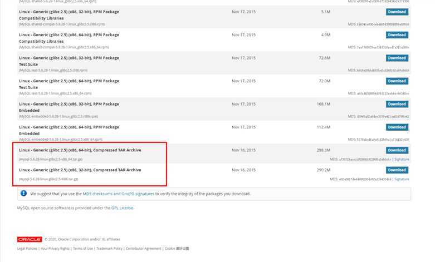Download the 32-bit Compressed TAR Archive (290.2M)
This screenshot has height=262, width=435.
click(x=397, y=170)
